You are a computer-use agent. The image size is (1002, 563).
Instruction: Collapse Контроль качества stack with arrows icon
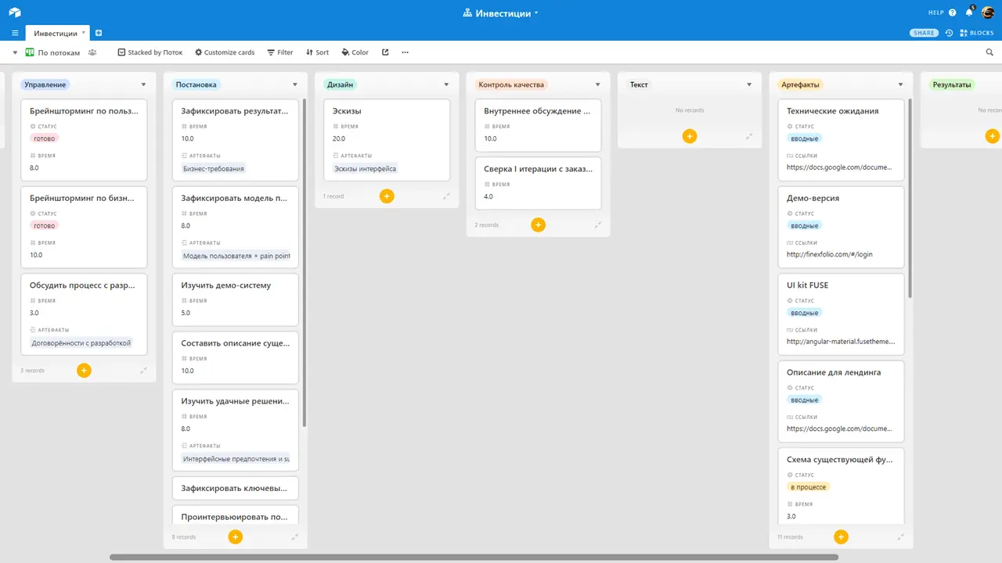[597, 225]
